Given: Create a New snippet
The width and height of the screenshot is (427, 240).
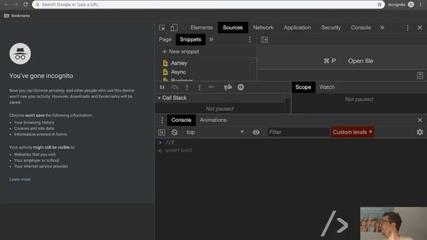Looking at the screenshot, I should [x=181, y=51].
